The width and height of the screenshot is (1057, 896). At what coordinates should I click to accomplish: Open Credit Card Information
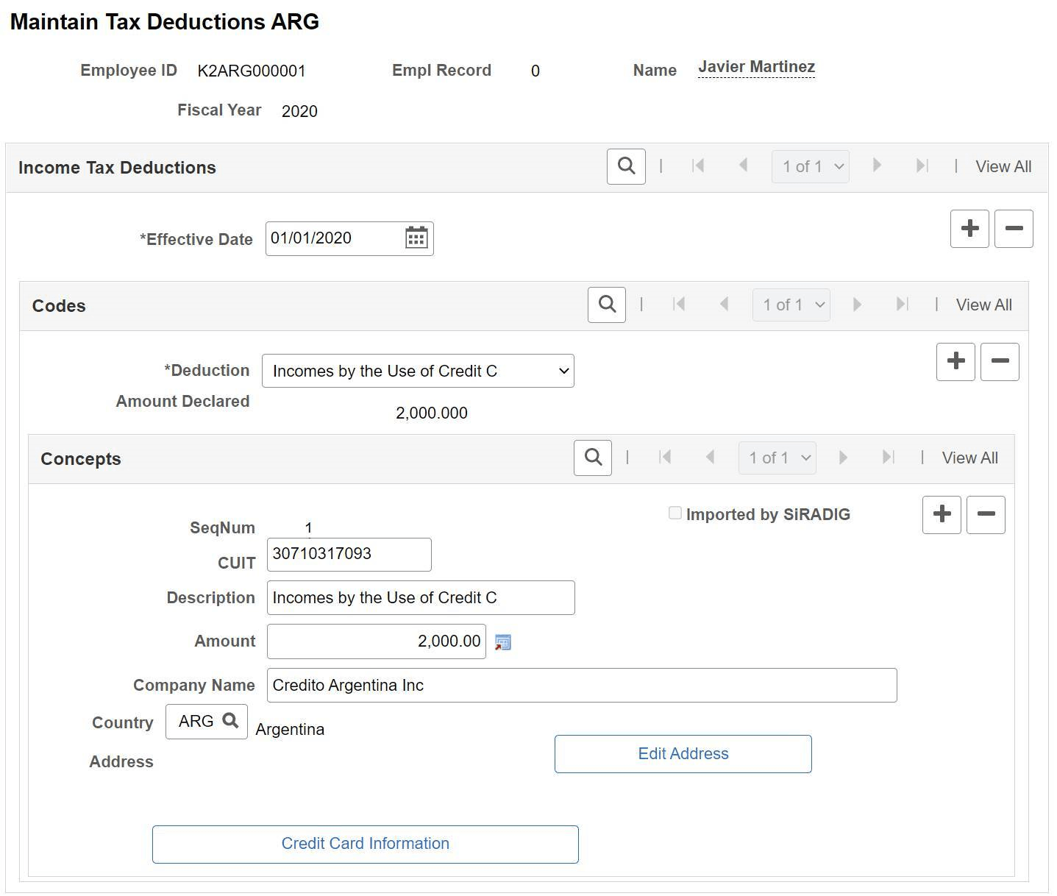(365, 844)
